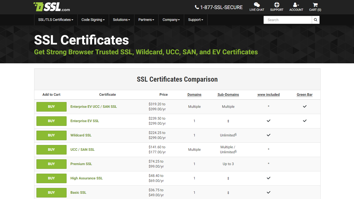Viewport: 354px width, 199px height.
Task: Click the Price column header
Action: (x=164, y=95)
